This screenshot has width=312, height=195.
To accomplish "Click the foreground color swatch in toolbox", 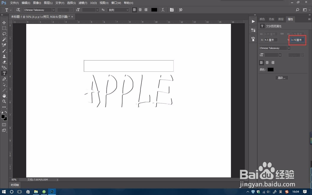I will [x=3, y=117].
